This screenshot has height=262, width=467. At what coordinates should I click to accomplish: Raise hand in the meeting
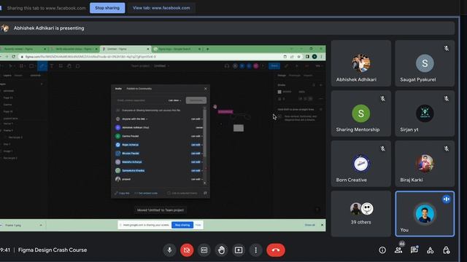pos(221,250)
